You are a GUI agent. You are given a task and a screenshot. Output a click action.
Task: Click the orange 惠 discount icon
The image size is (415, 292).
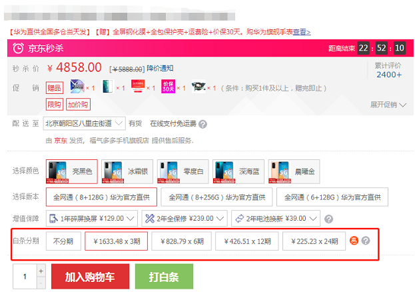click(354, 241)
